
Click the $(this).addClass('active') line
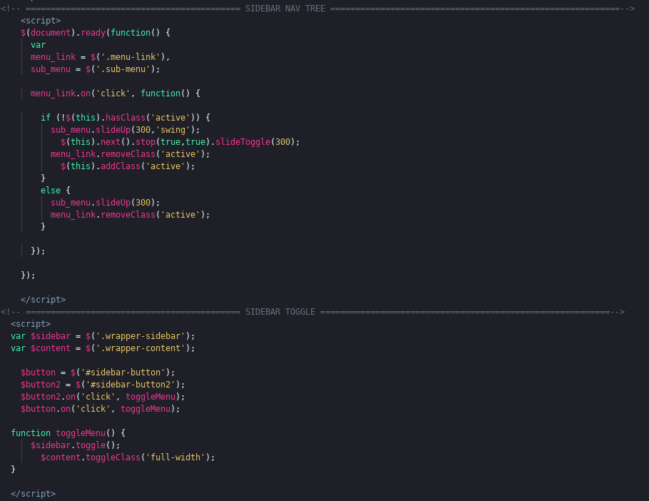coord(128,166)
